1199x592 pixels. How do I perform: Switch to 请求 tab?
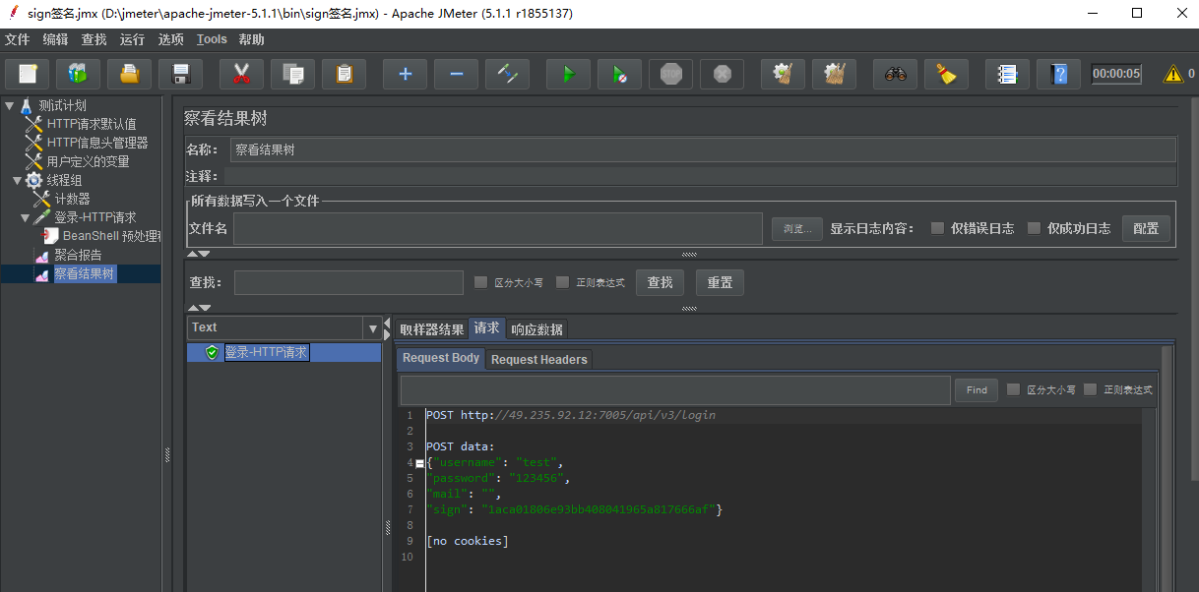click(486, 328)
